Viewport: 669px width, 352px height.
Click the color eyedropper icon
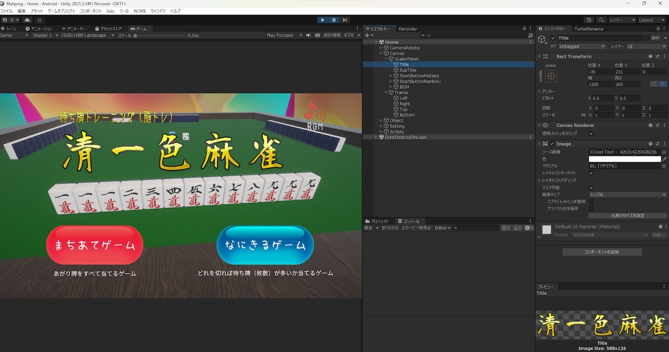coord(664,158)
